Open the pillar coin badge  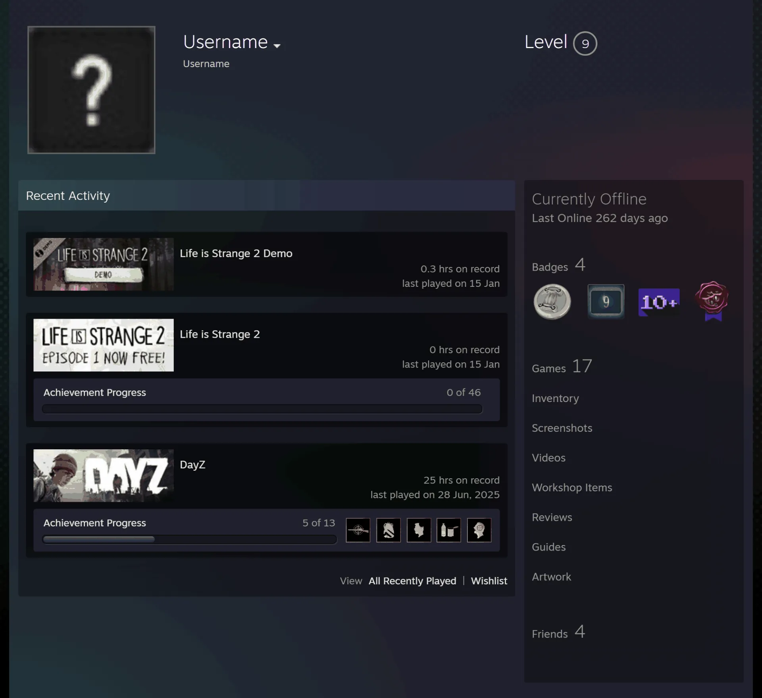click(552, 302)
